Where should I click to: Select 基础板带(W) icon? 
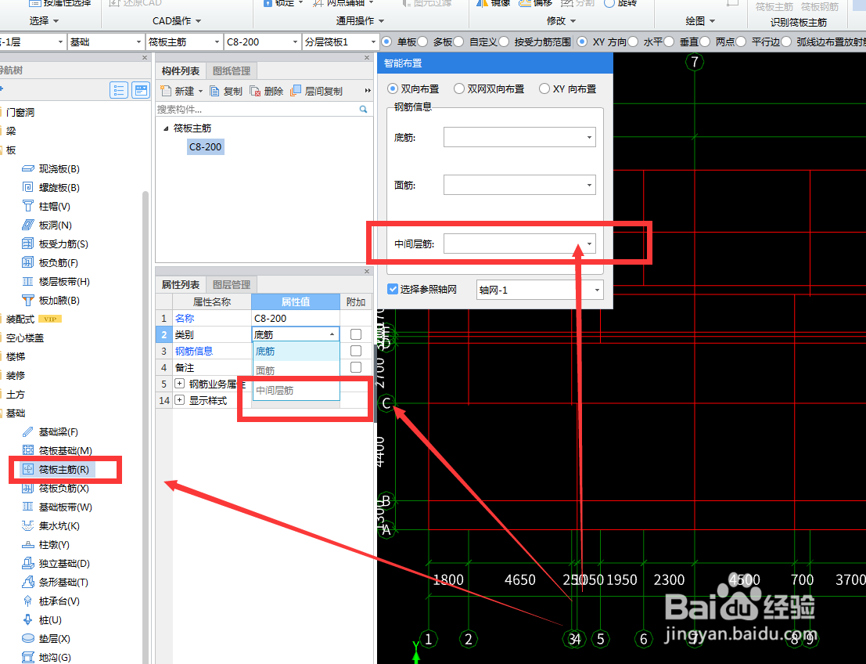click(27, 507)
